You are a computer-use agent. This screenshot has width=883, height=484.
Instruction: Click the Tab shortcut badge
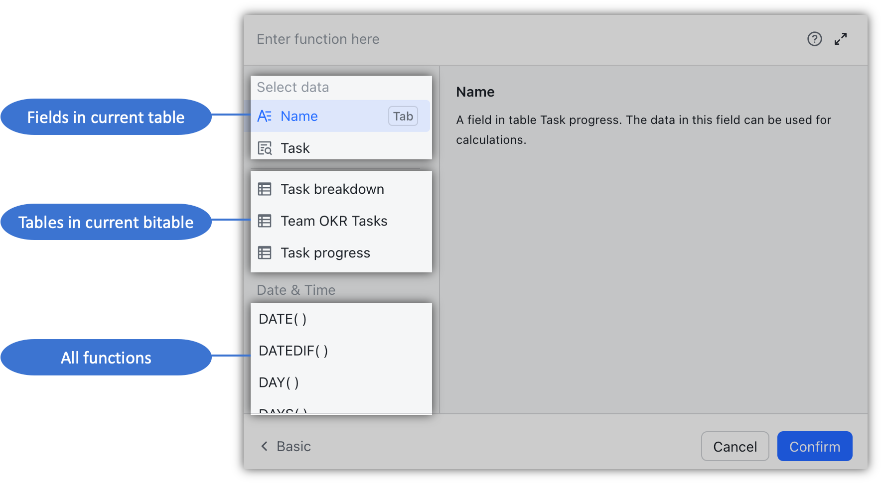403,116
